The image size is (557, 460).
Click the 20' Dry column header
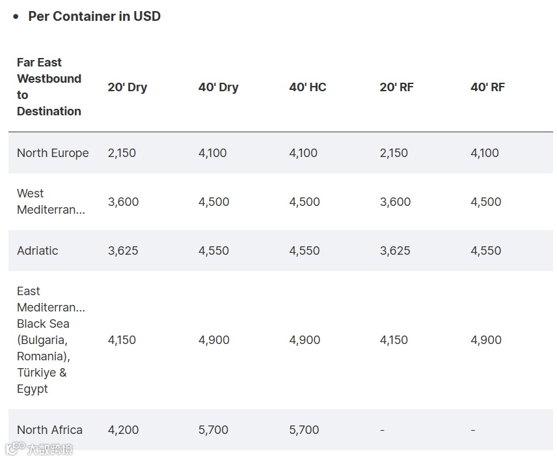(128, 87)
